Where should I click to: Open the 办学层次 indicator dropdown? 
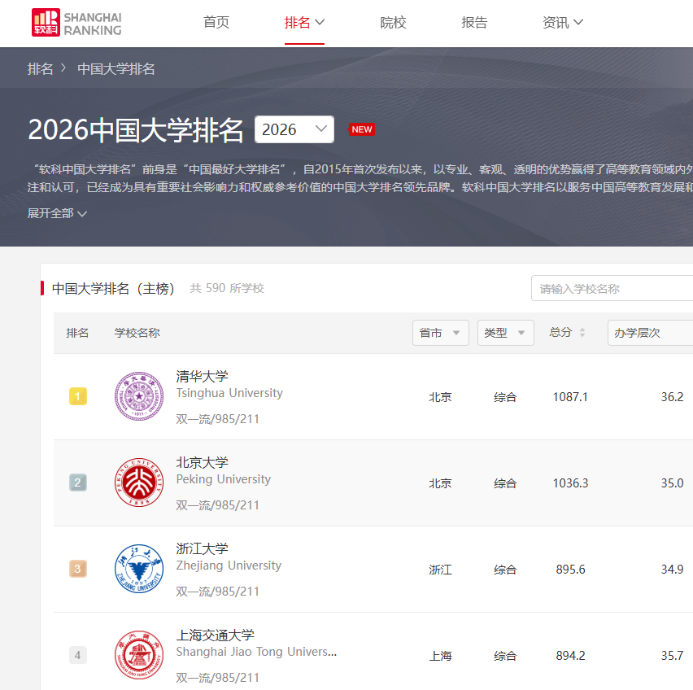tap(650, 333)
